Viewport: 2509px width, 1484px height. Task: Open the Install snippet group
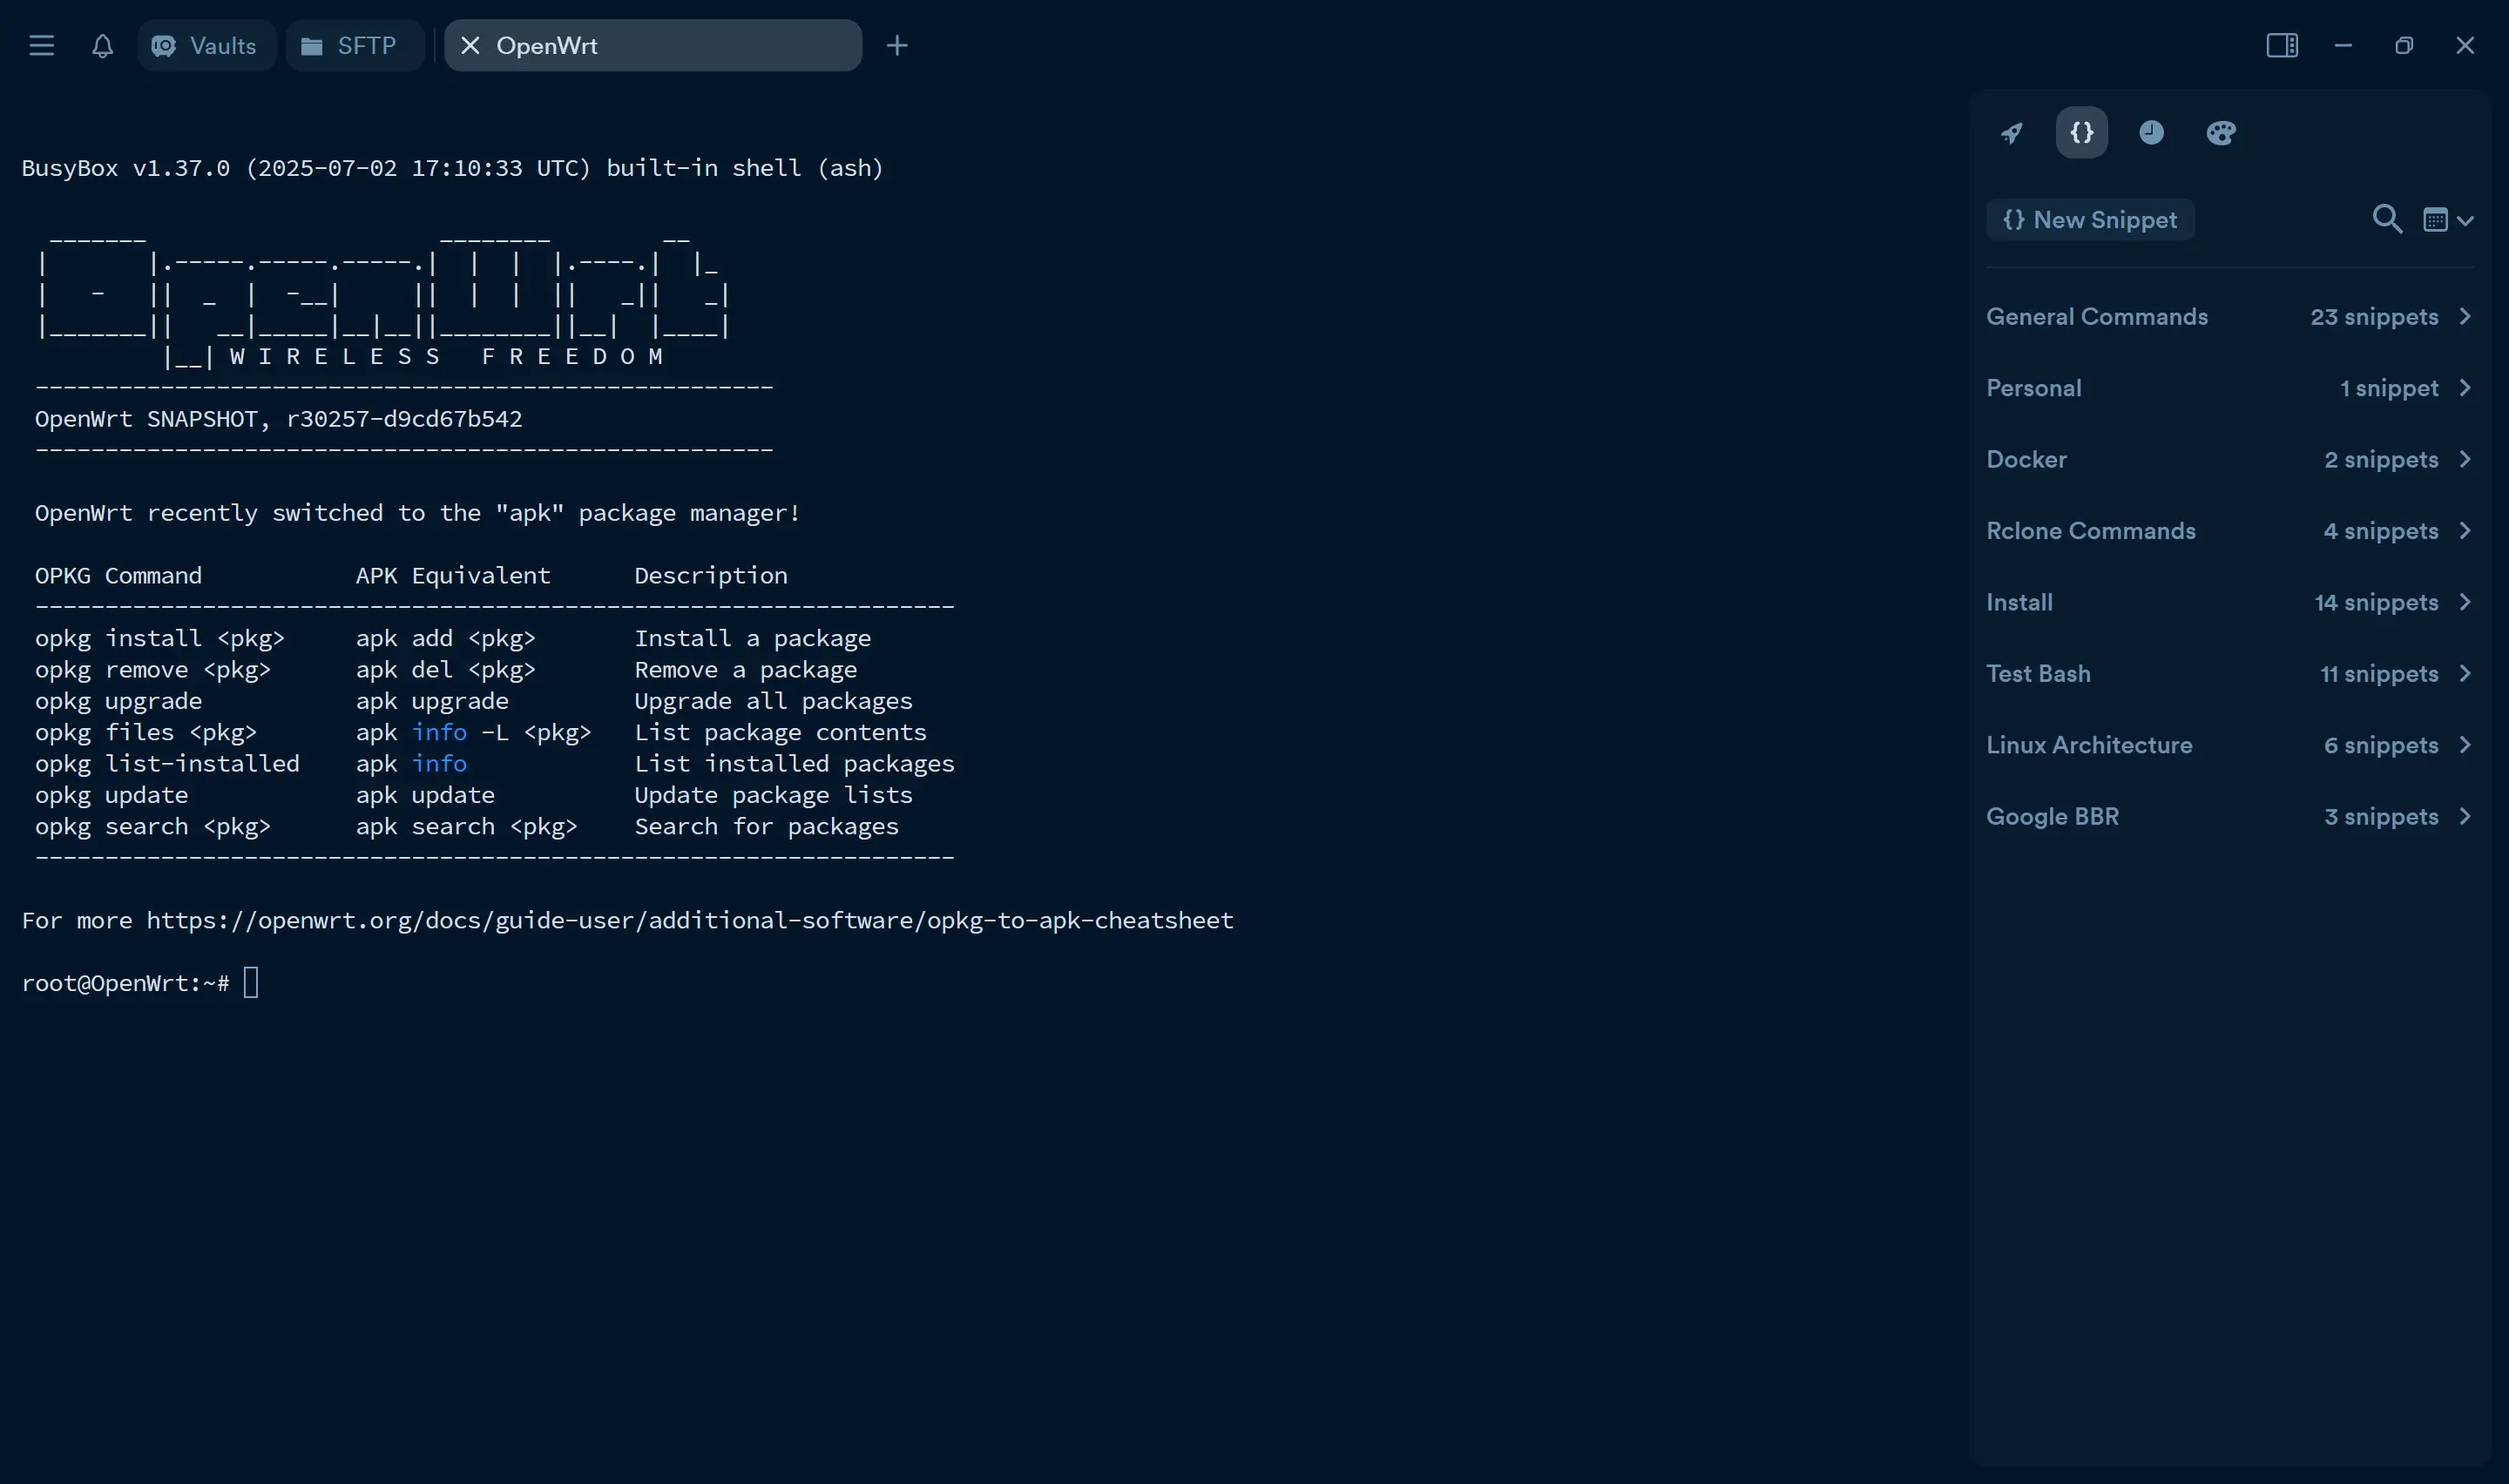tap(2230, 603)
